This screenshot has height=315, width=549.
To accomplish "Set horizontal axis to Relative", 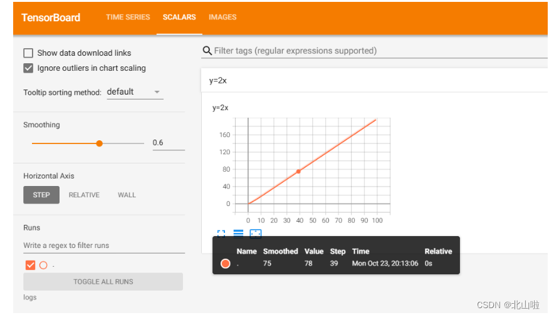I will (x=84, y=195).
